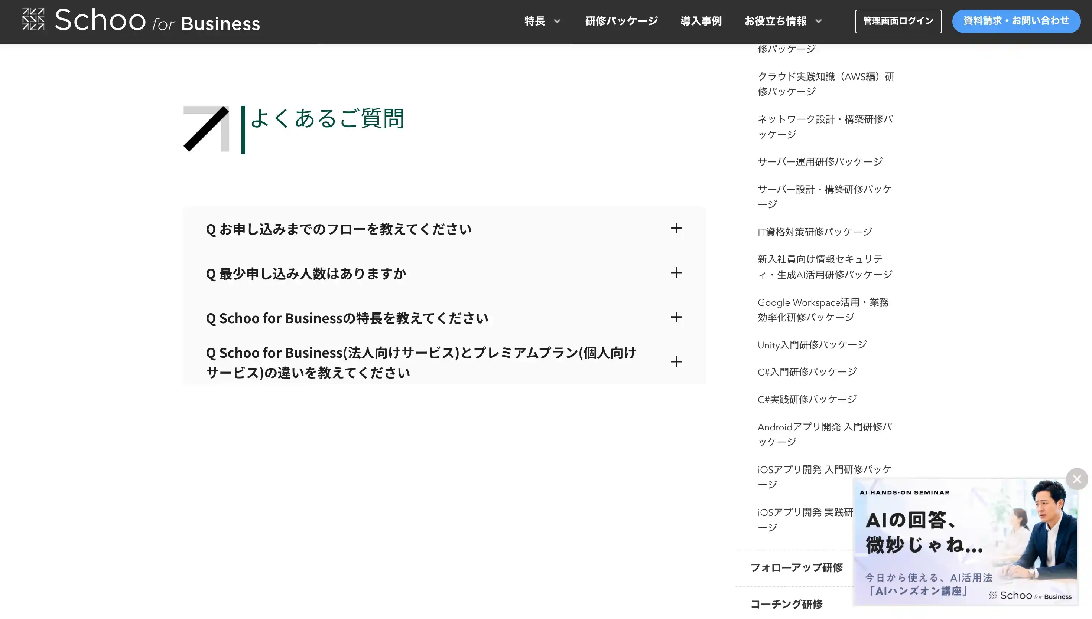Screen dimensions: 1092x619
Task: Select the コーチング研修 category
Action: [786, 604]
